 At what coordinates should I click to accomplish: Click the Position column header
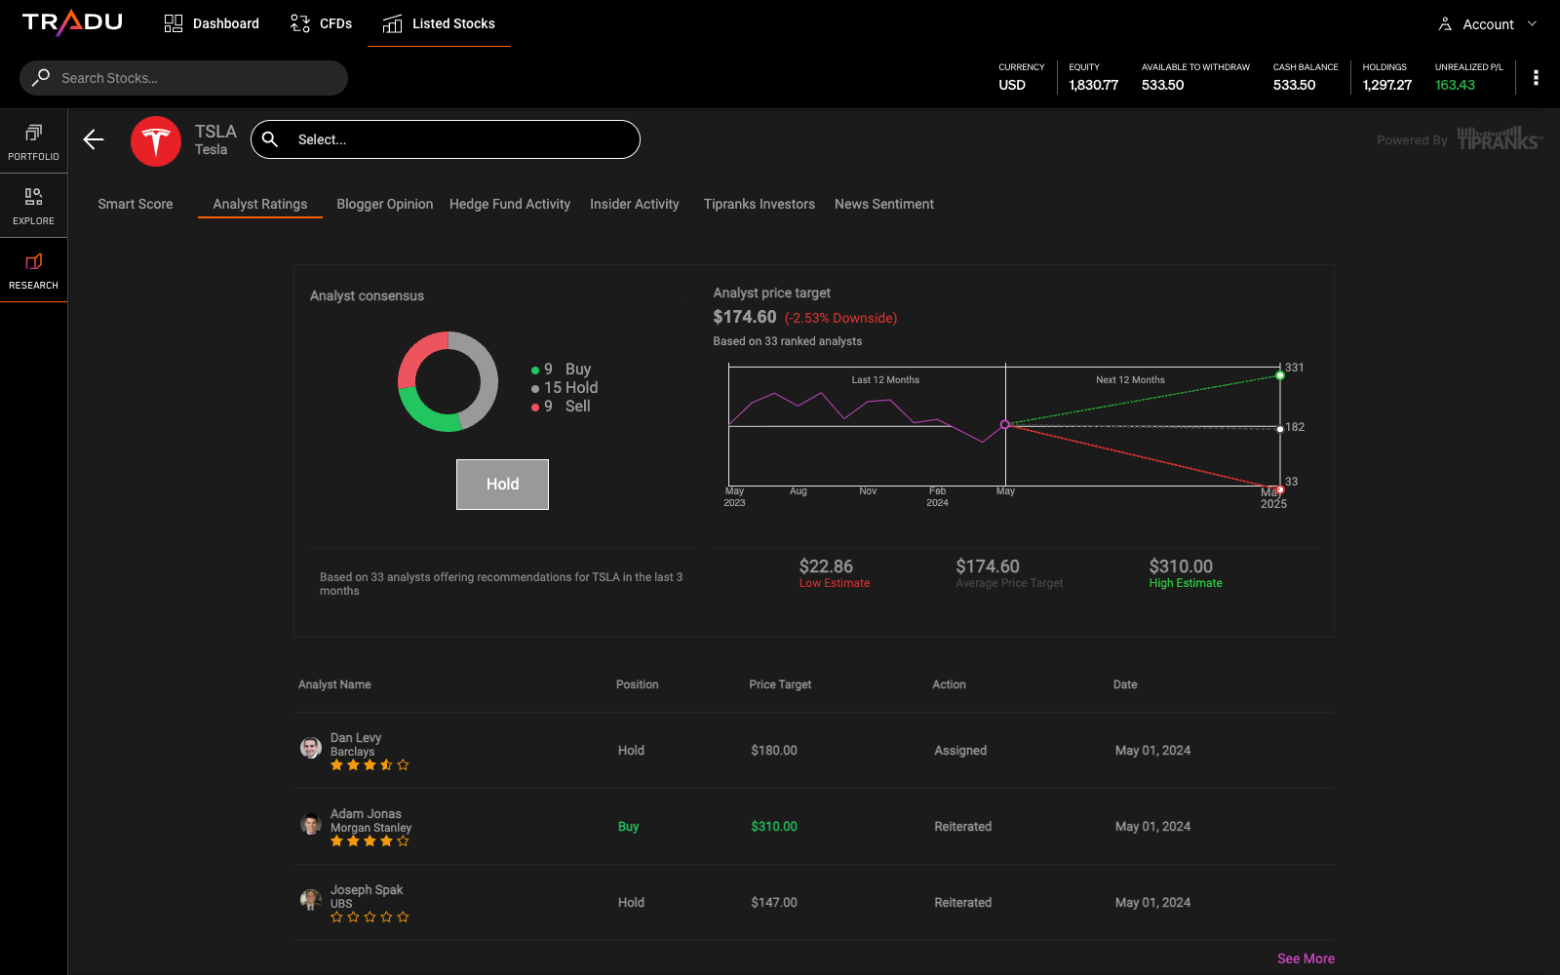[x=638, y=684]
